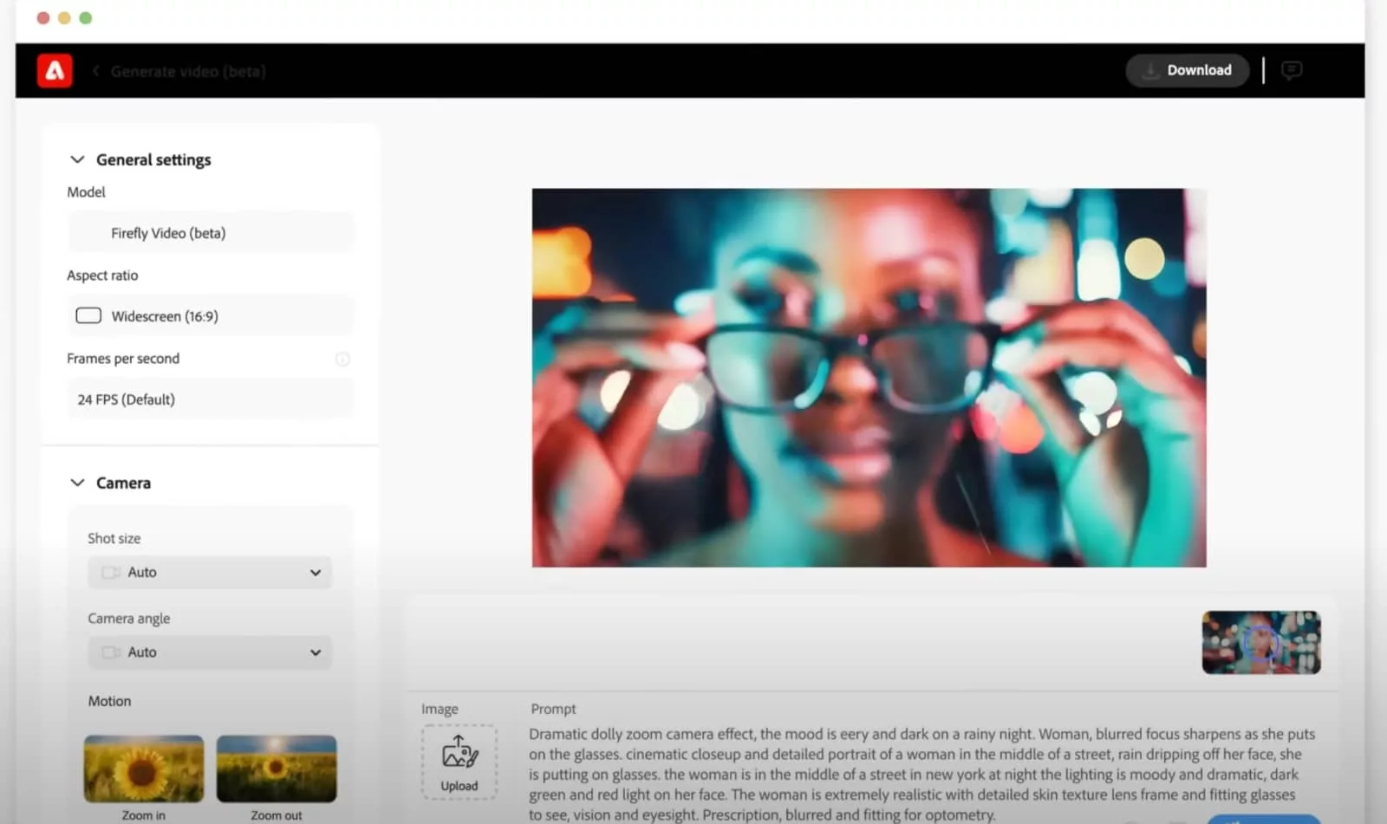Open the Camera angle dropdown
Viewport: 1387px width, 824px height.
210,652
